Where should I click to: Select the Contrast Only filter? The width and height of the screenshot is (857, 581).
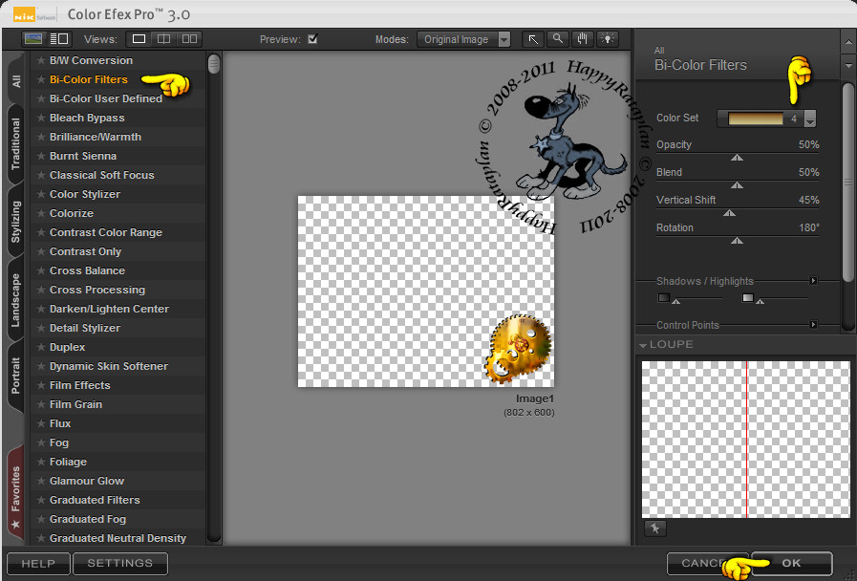[85, 251]
